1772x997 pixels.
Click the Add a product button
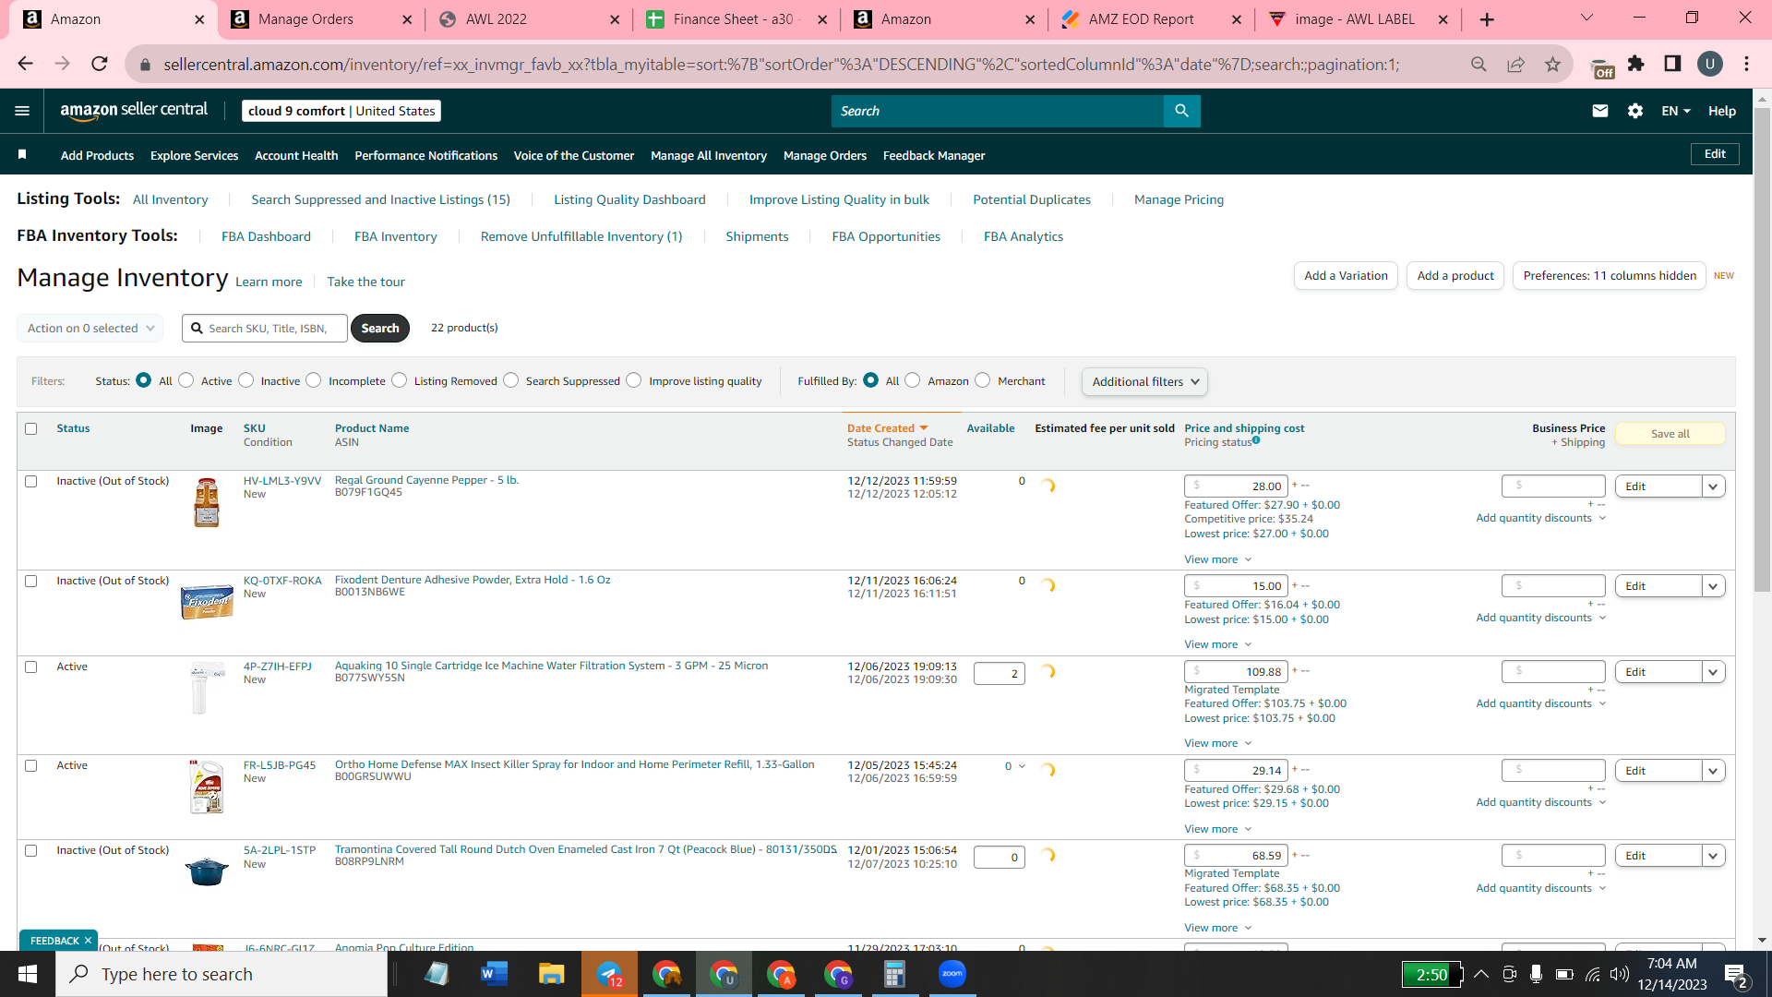[x=1455, y=275]
